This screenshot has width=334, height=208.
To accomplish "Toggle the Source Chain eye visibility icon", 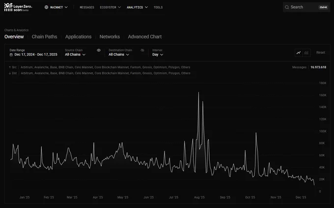I will [99, 50].
